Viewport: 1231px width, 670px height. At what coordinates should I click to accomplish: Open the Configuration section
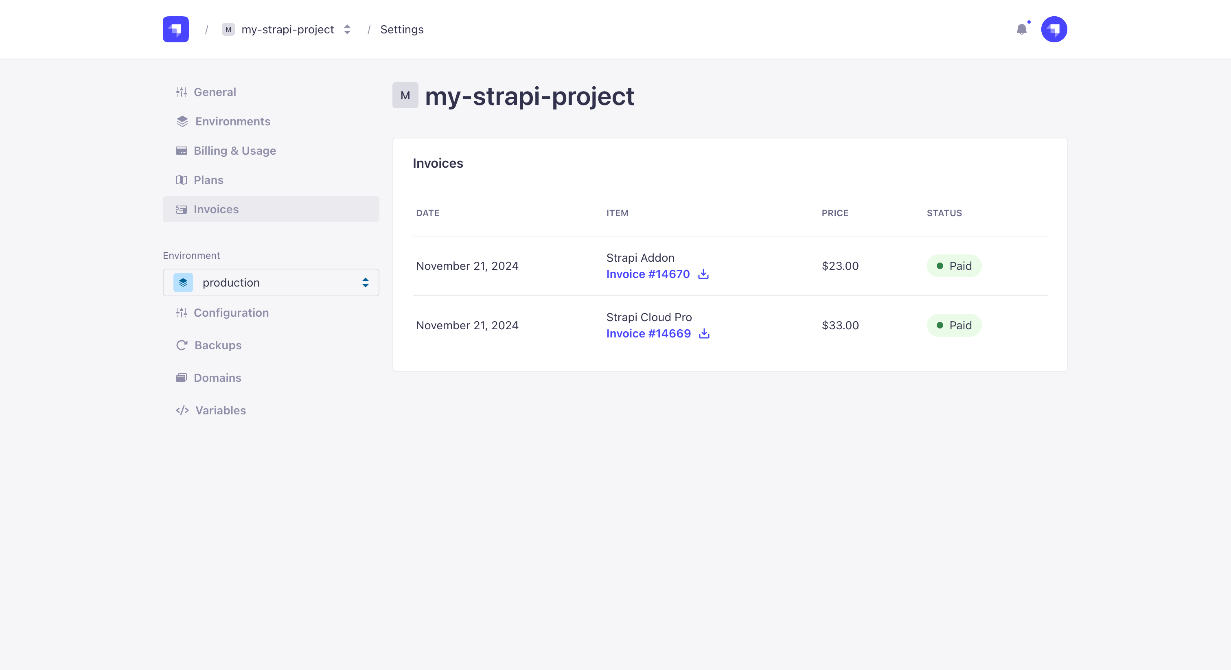click(231, 313)
